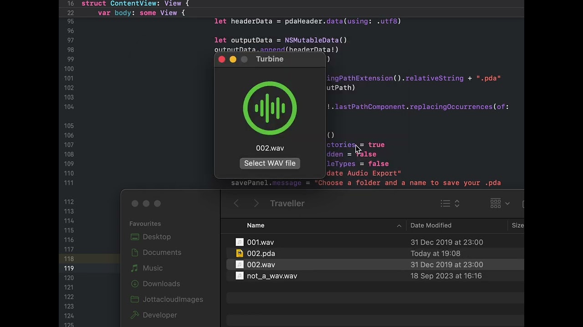Open Finder list view switcher
This screenshot has height=327, width=583.
(x=450, y=203)
